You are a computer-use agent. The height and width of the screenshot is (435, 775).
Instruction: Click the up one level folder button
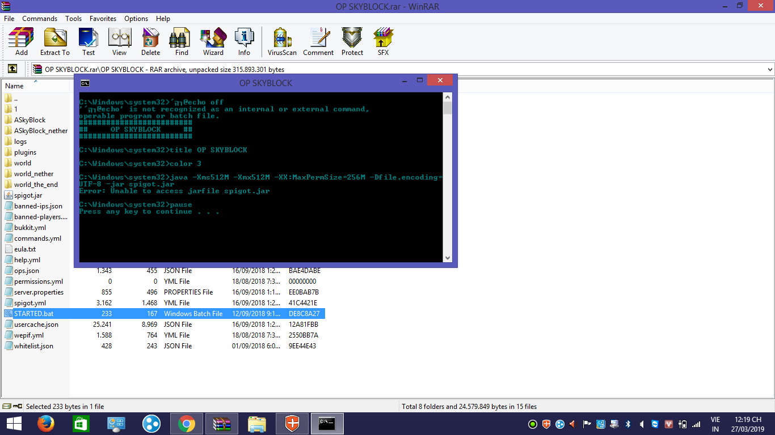pyautogui.click(x=12, y=69)
